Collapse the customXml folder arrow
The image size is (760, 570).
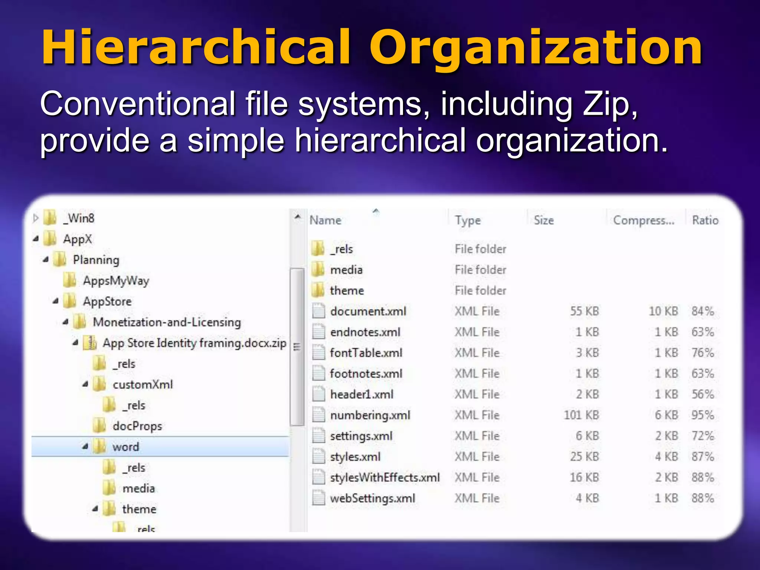[85, 384]
